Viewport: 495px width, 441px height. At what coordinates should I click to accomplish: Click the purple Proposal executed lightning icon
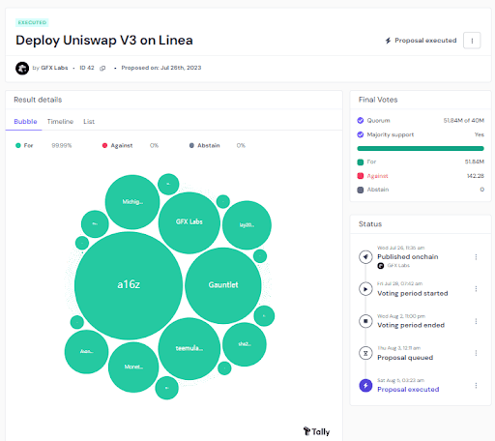coord(365,386)
